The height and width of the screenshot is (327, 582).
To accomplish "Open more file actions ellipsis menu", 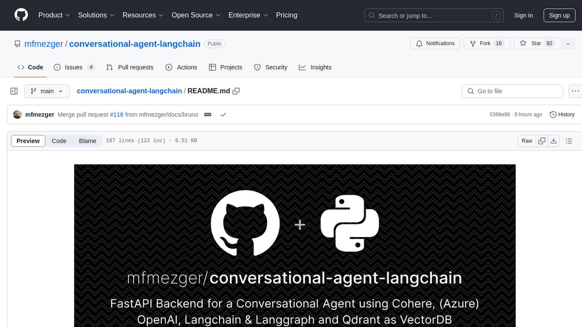I will pyautogui.click(x=576, y=91).
